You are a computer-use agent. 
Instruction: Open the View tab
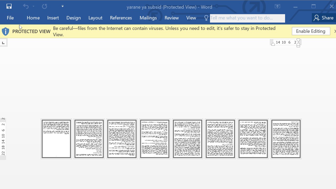191,18
